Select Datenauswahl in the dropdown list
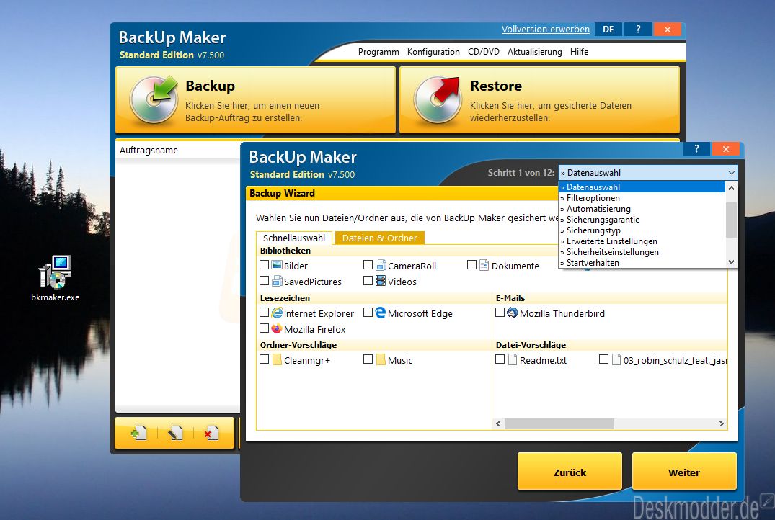775x520 pixels. 642,187
